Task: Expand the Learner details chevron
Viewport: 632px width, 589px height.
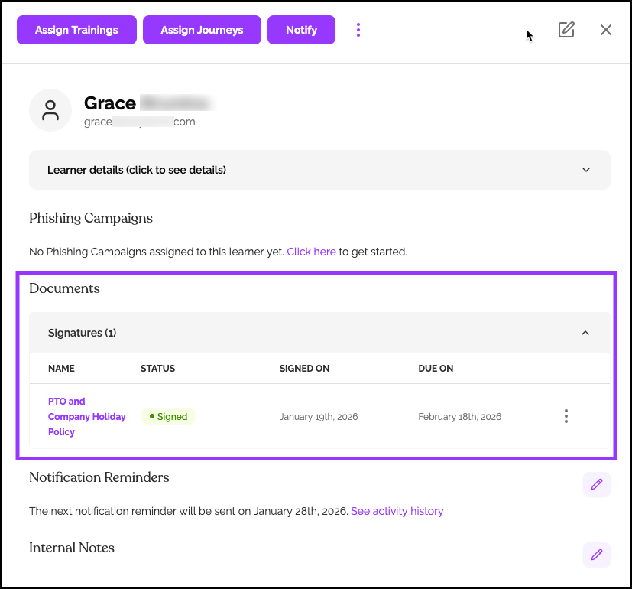Action: [x=586, y=170]
